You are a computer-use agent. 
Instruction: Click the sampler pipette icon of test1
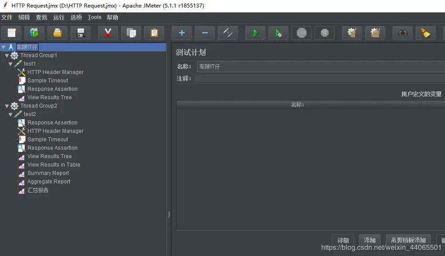[x=18, y=64]
